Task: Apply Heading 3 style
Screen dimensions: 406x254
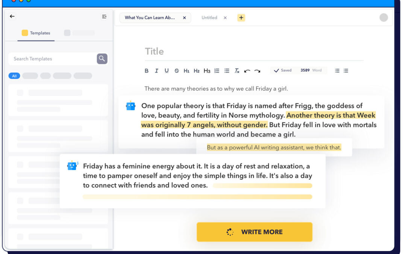Action: pyautogui.click(x=207, y=71)
